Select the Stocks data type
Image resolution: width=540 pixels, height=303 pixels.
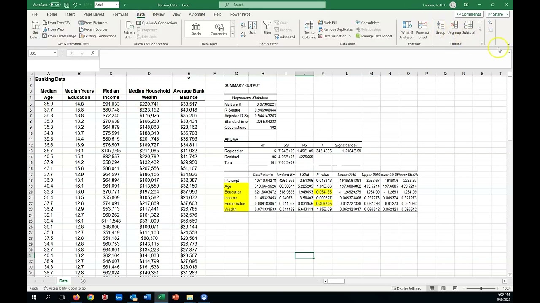coord(196,29)
